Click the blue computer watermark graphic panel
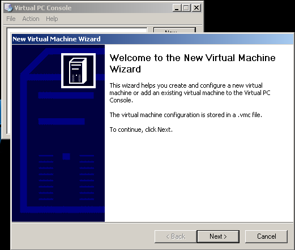The image size is (295, 250). 58,133
